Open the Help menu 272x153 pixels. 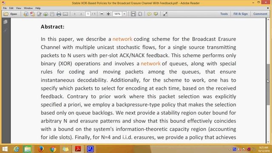pos(38,8)
